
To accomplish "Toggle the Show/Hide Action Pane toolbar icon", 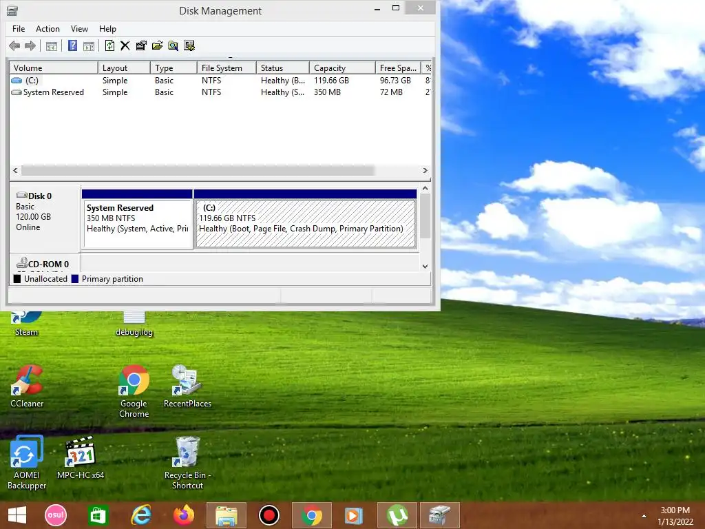I will (x=89, y=46).
